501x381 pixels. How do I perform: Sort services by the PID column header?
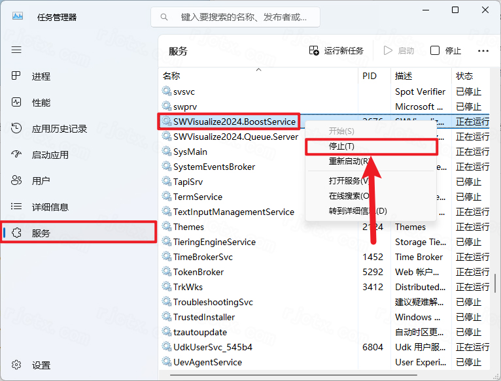(370, 76)
